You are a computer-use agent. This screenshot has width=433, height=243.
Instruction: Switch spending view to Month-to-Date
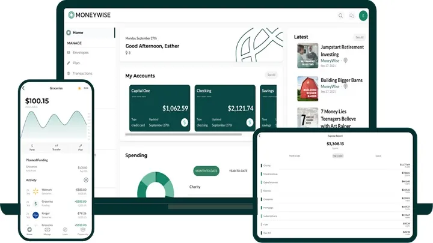coord(206,171)
